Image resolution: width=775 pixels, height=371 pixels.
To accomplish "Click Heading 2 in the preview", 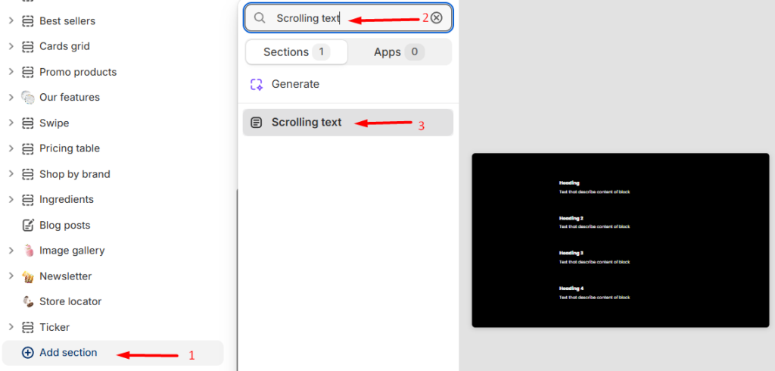I will [571, 218].
